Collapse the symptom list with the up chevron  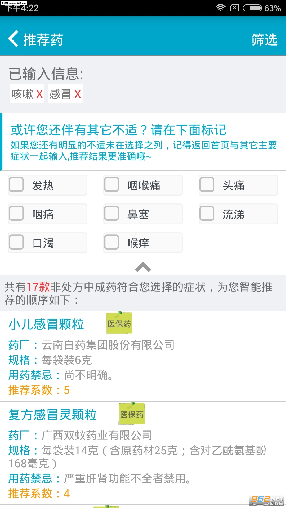click(x=143, y=267)
